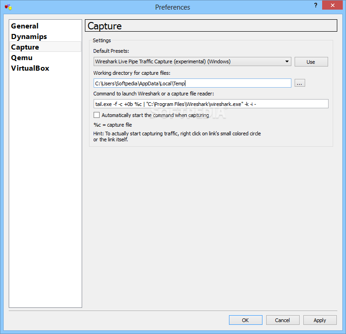Click the Cancel button
The image size is (346, 334).
pos(283,320)
